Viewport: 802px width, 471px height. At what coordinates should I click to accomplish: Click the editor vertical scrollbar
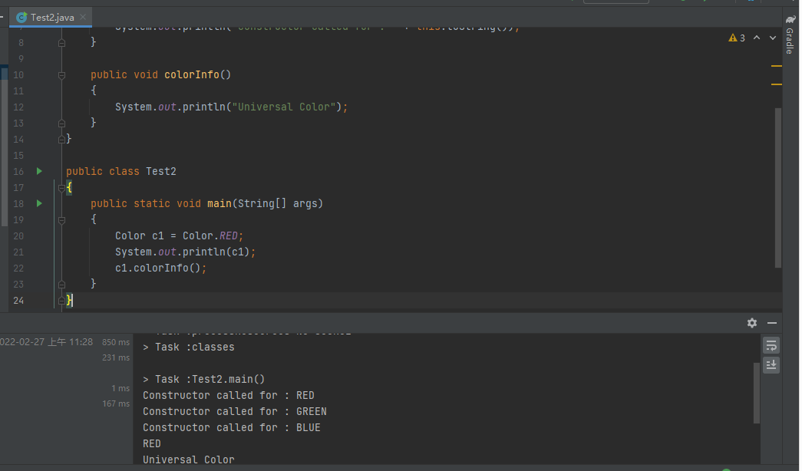click(x=778, y=187)
